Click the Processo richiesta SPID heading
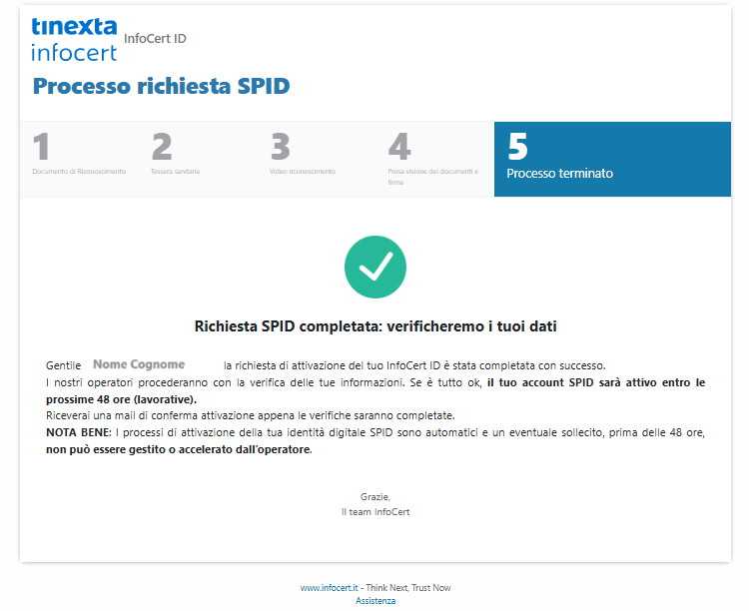 [161, 86]
